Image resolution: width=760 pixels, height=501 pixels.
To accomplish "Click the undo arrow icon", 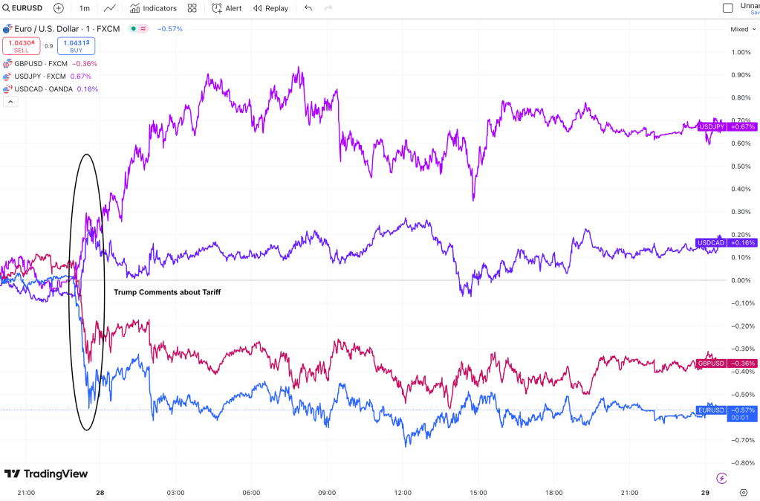I will [x=308, y=8].
